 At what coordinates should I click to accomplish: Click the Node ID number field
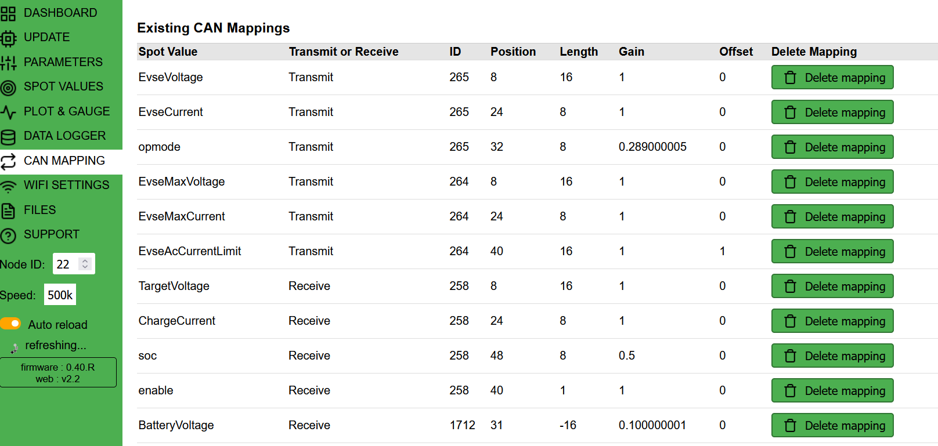tap(65, 264)
